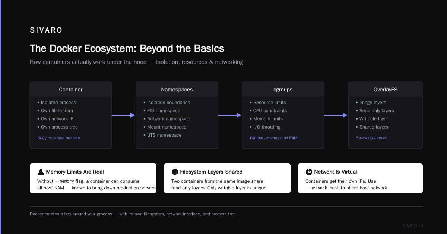Image resolution: width=447 pixels, height=234 pixels.
Task: Click the note 'Saves disk space'
Action: tap(371, 138)
